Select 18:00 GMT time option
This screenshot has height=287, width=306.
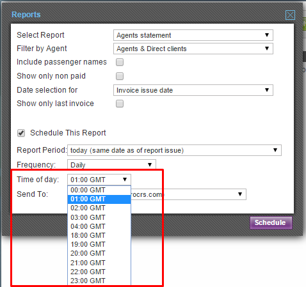(x=99, y=235)
